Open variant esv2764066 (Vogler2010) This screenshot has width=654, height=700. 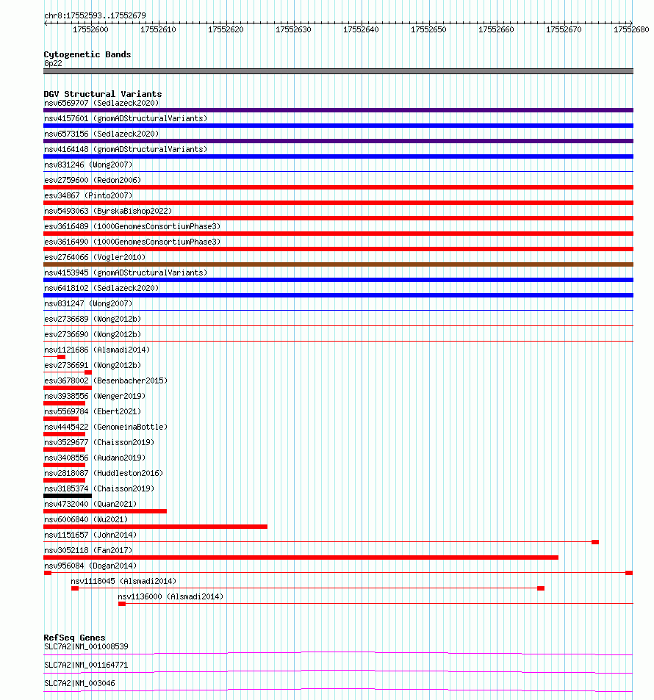[x=95, y=257]
